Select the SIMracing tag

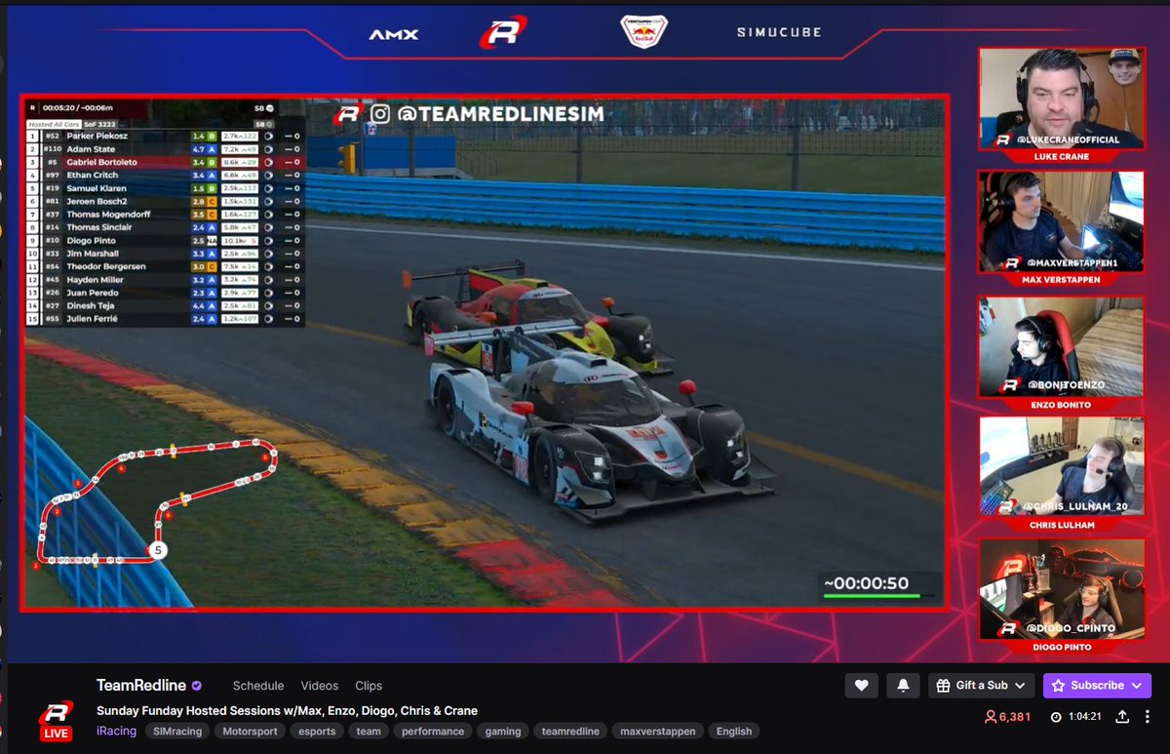[x=177, y=731]
